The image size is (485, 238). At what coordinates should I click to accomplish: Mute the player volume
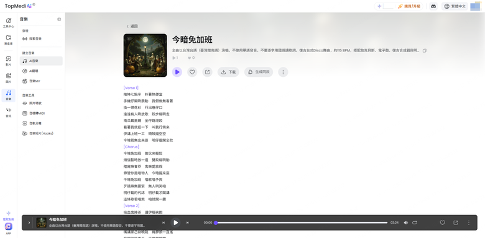pos(406,223)
